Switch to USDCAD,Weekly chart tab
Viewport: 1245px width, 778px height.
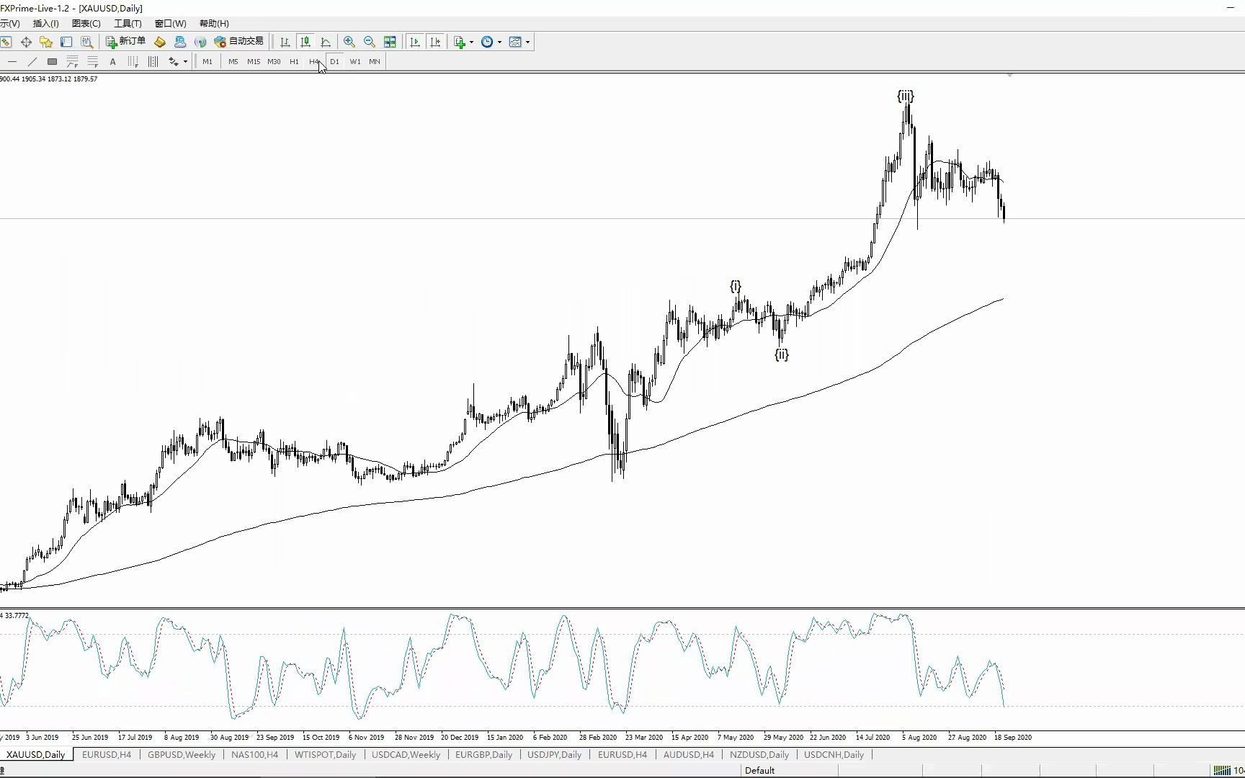(x=406, y=754)
